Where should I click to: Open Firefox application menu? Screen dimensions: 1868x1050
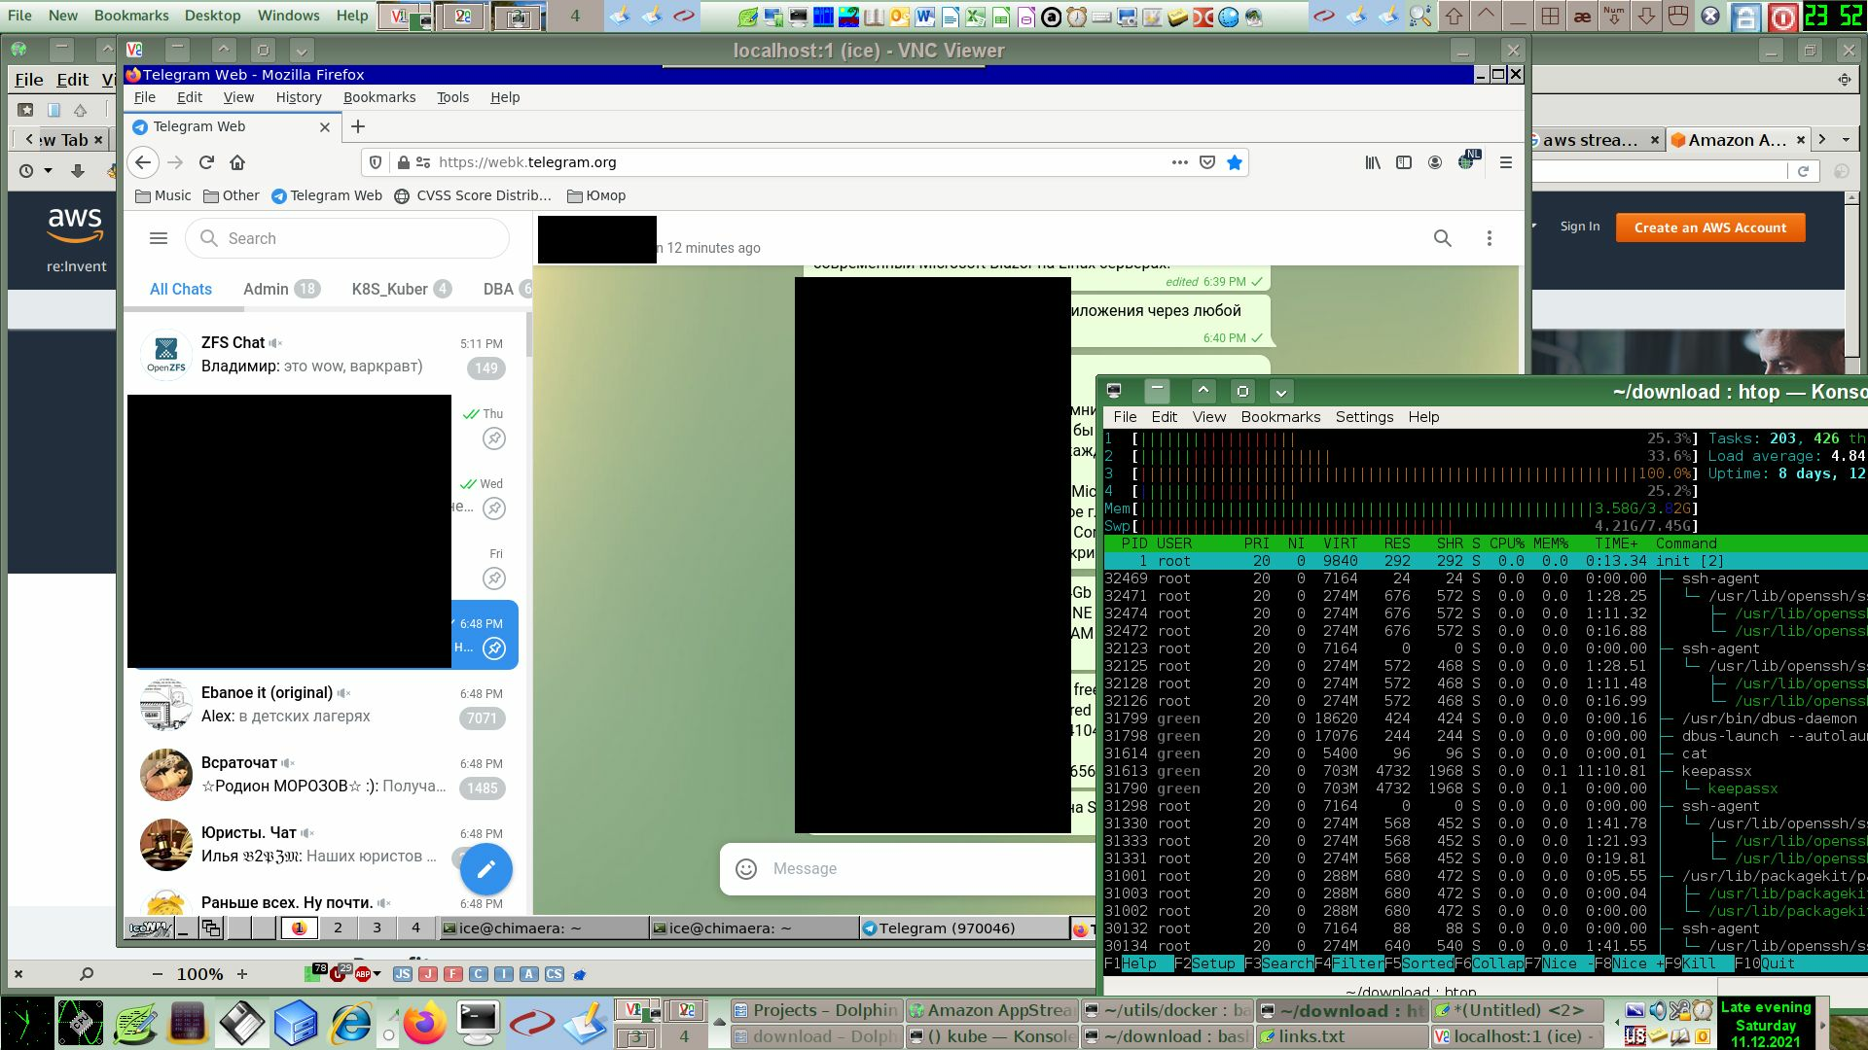coord(1505,162)
